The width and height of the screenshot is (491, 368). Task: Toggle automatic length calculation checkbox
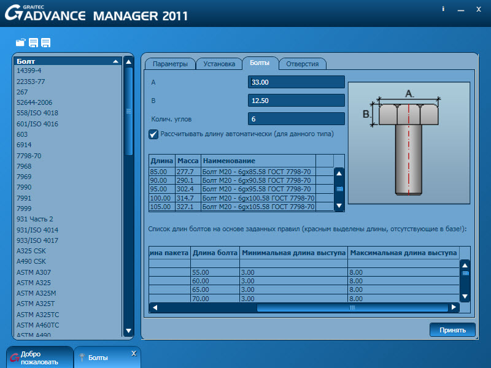click(153, 134)
